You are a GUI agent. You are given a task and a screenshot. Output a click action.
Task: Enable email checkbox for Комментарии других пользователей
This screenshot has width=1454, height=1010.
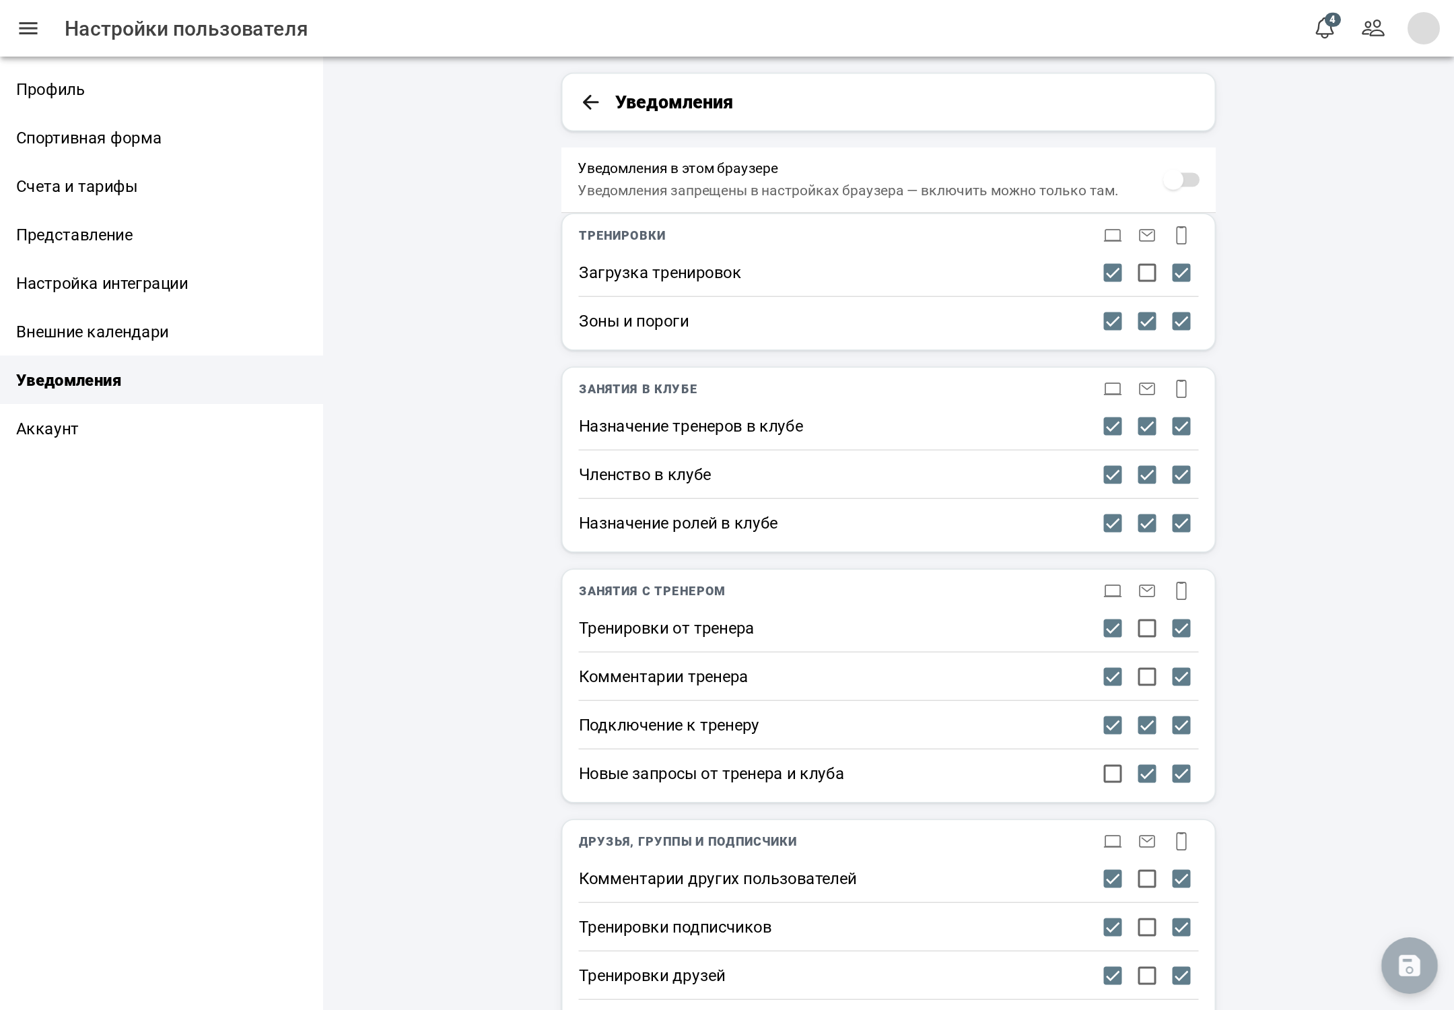pos(1147,879)
